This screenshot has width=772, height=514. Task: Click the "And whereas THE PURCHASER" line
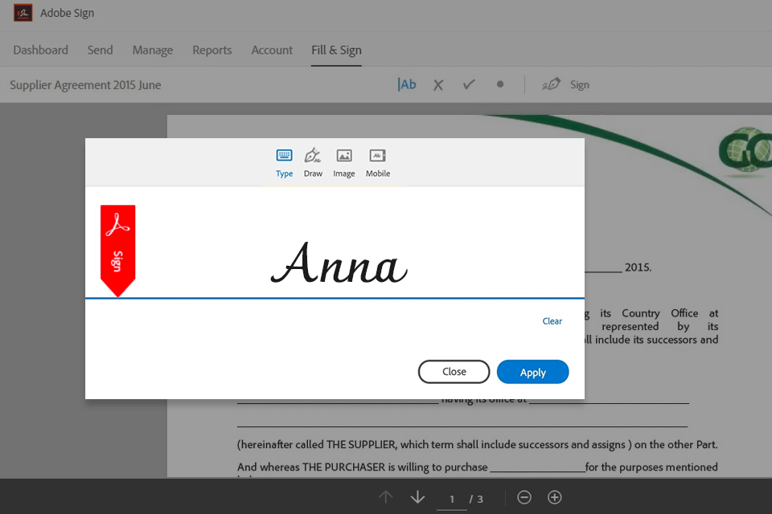(x=477, y=467)
